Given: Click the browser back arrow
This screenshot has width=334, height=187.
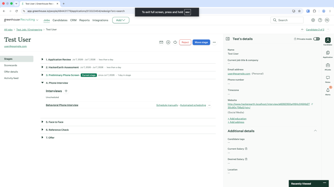Looking at the screenshot, I should [4, 11].
